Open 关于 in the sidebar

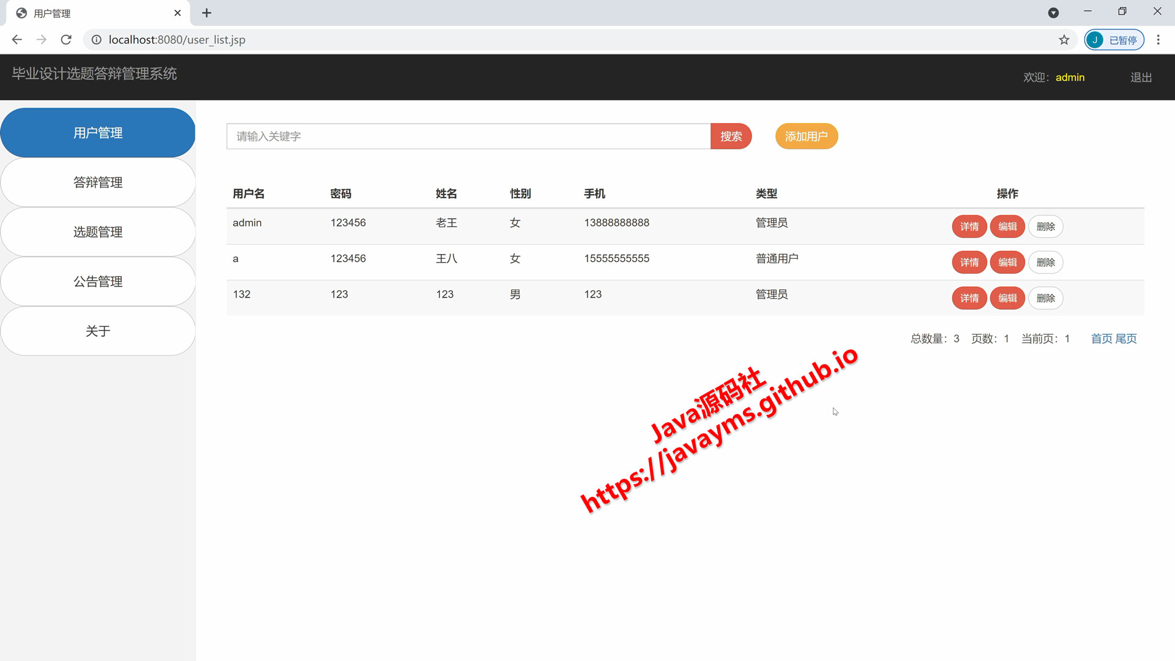pos(98,331)
